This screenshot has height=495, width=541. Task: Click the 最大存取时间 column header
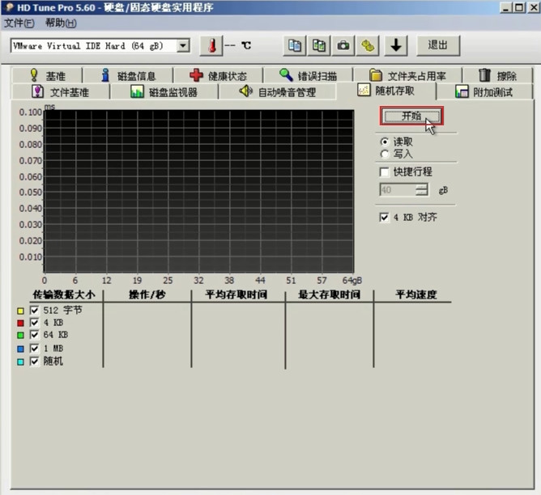tap(329, 294)
